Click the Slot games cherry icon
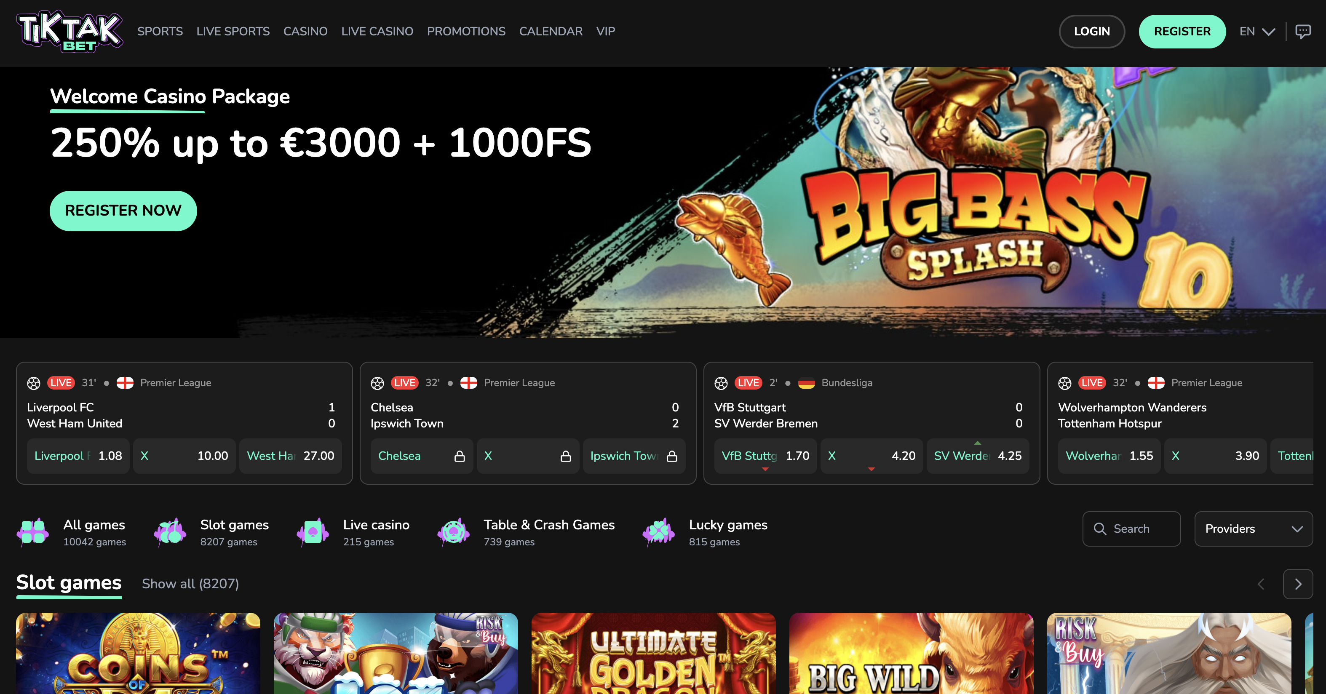This screenshot has height=694, width=1326. pyautogui.click(x=170, y=531)
